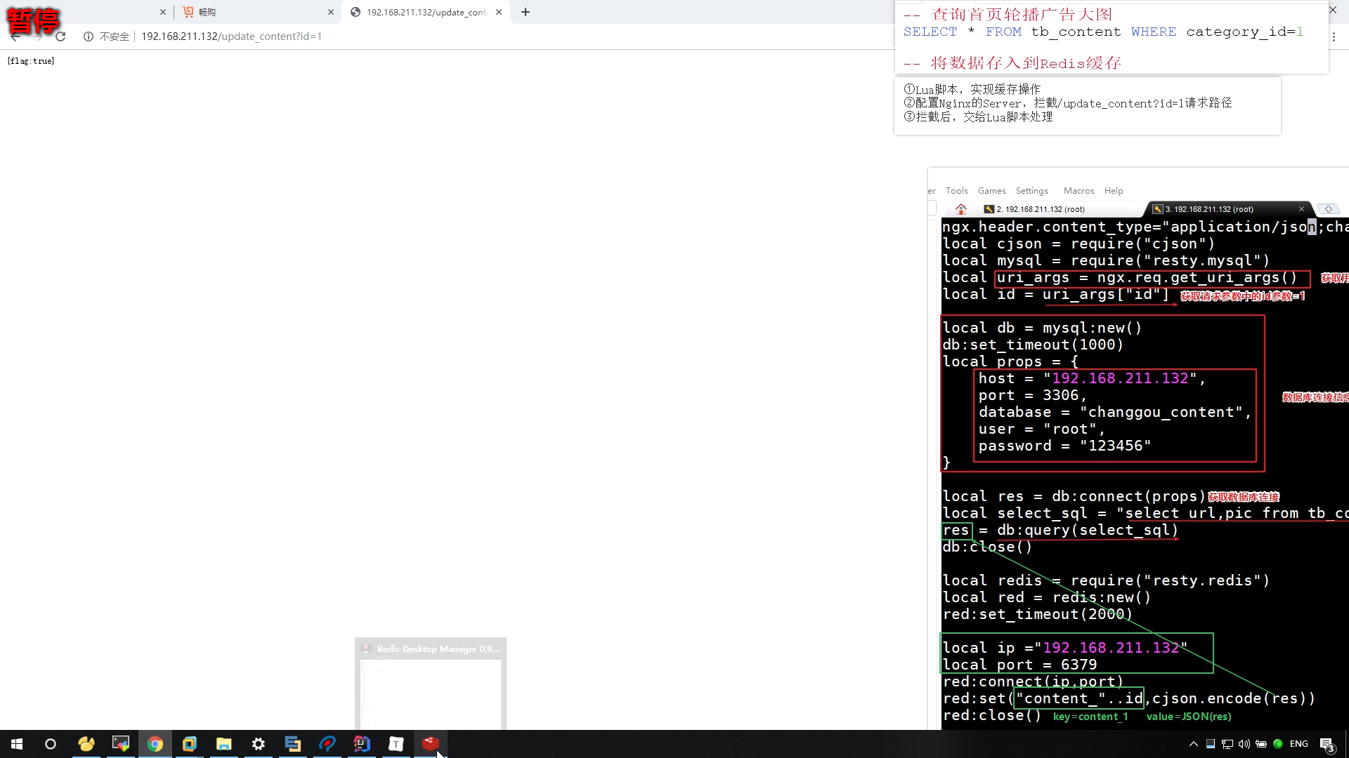Open the Navicat icon in taskbar

point(86,744)
